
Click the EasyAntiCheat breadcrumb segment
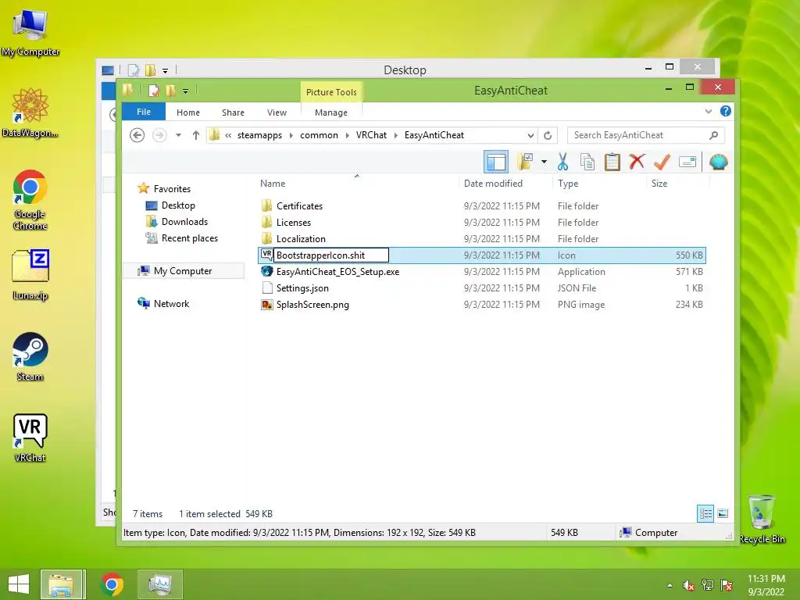[434, 135]
